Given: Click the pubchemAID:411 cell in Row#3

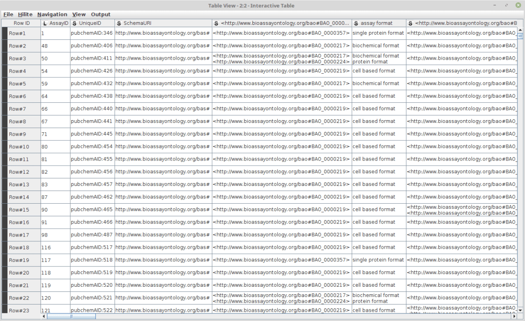Looking at the screenshot, I should [92, 59].
